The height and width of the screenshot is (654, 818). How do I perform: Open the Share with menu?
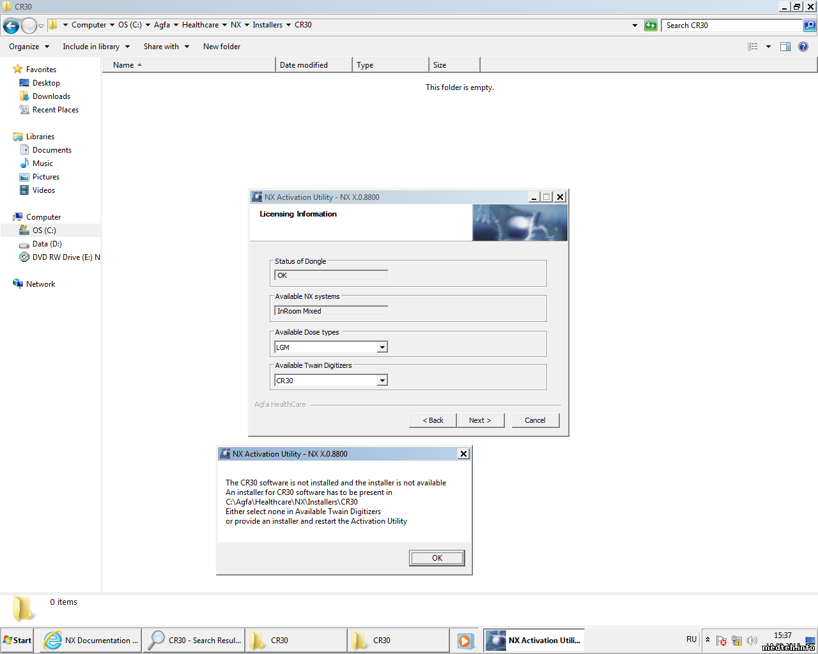[166, 47]
